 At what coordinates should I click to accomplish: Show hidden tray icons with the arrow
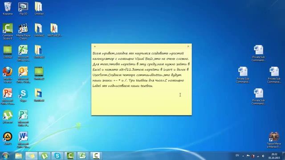coord(243,156)
